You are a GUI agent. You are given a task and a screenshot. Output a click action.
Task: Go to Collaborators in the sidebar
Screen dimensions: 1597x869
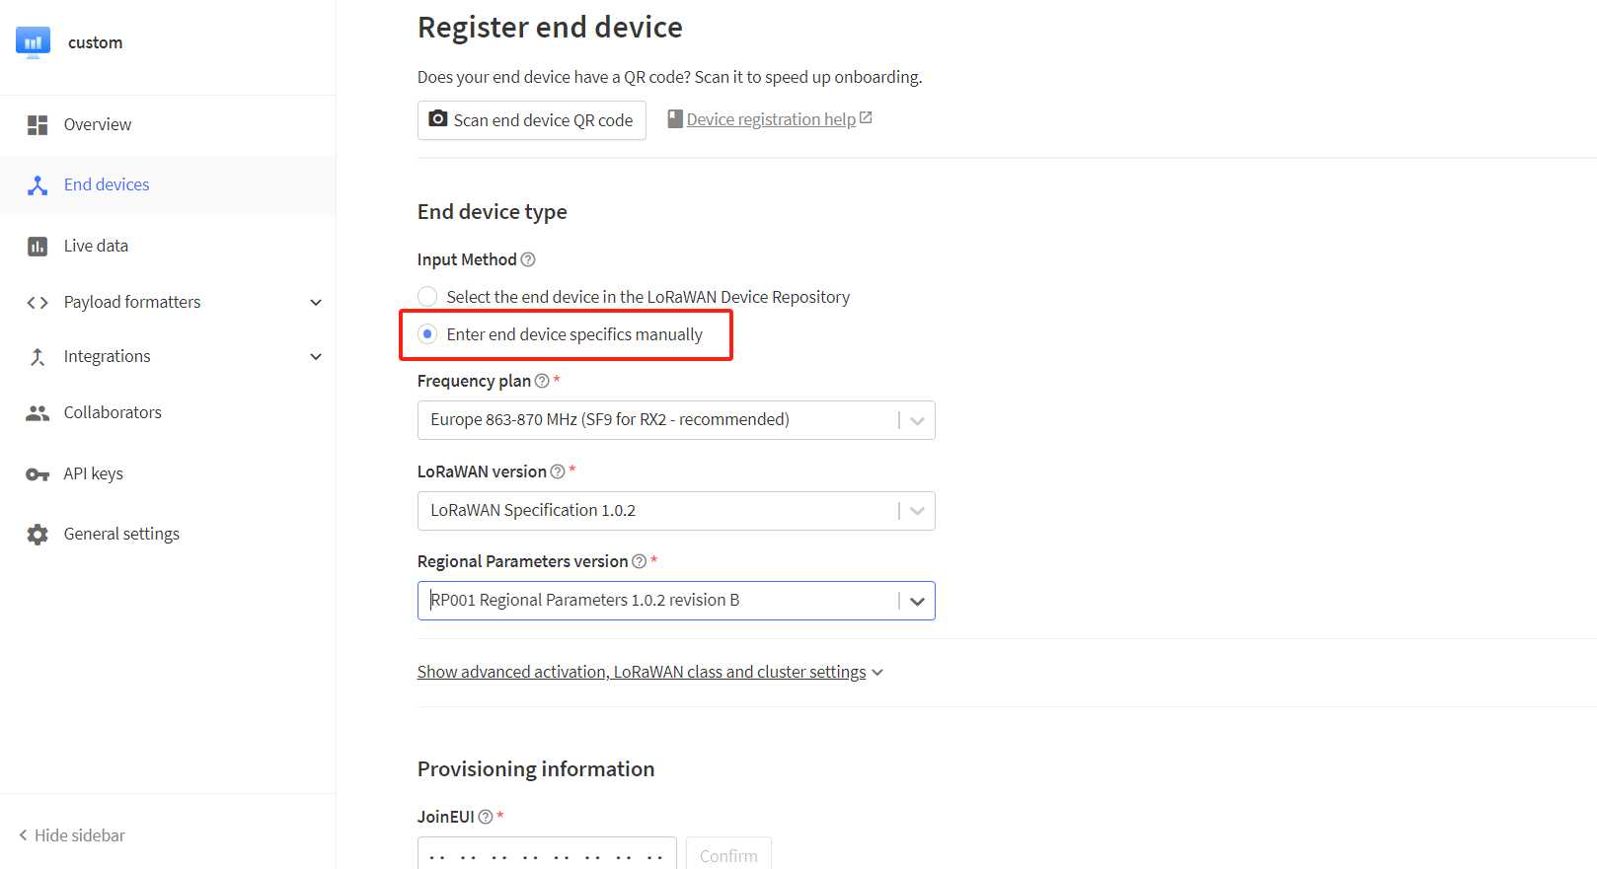tap(113, 412)
